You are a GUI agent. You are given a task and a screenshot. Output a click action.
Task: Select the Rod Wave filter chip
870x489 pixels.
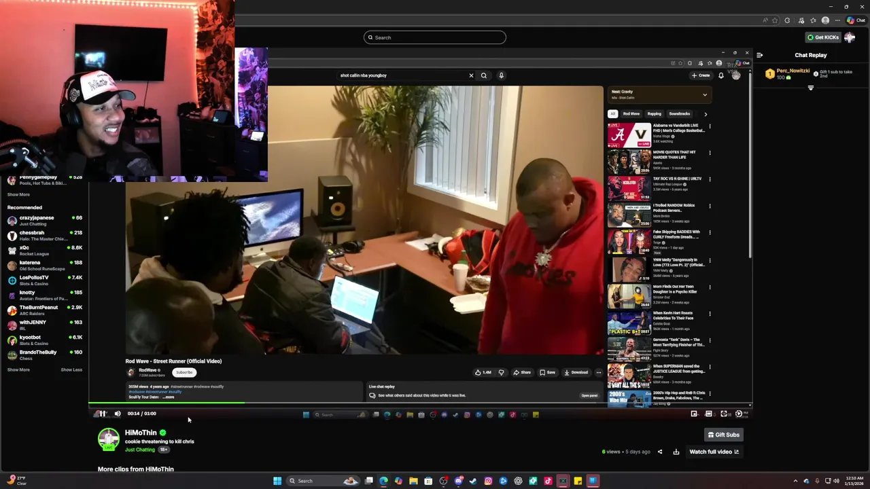point(631,114)
